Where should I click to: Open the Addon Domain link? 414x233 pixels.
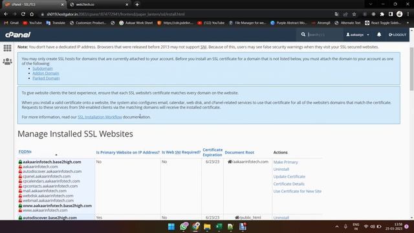click(46, 73)
